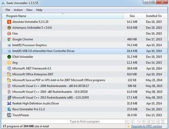Viewport: 169px width, 129px height.
Task: Click the Ashampoo UnInstaller 5 icon
Action: point(9,28)
